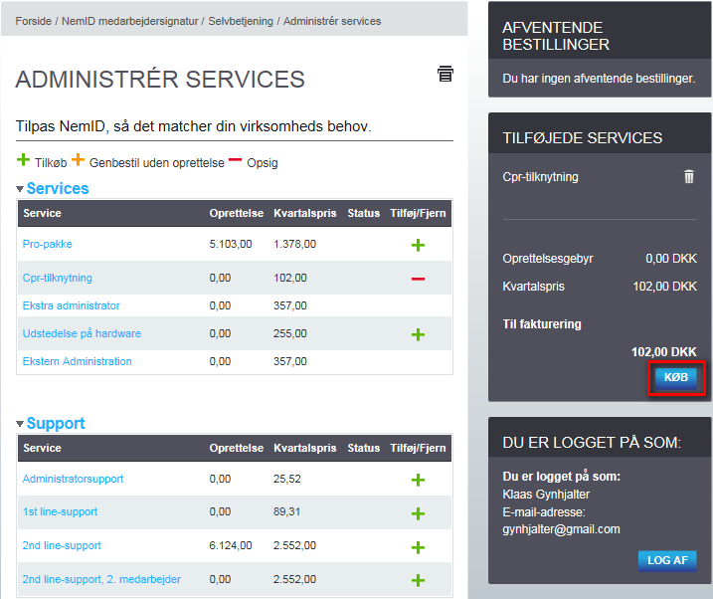Add 2nd line-support with its plus icon
Image resolution: width=713 pixels, height=599 pixels.
[x=418, y=547]
